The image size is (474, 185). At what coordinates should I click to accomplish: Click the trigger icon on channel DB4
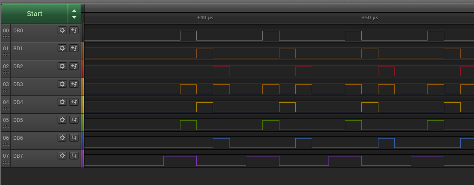pyautogui.click(x=74, y=102)
